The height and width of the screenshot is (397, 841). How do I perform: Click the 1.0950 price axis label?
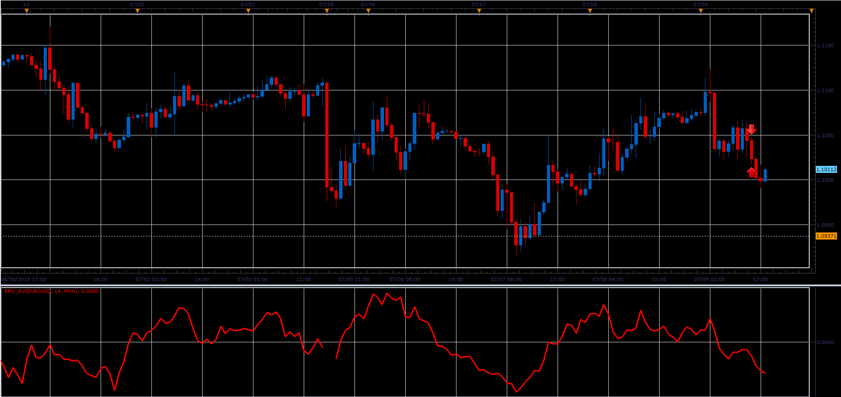click(x=825, y=225)
